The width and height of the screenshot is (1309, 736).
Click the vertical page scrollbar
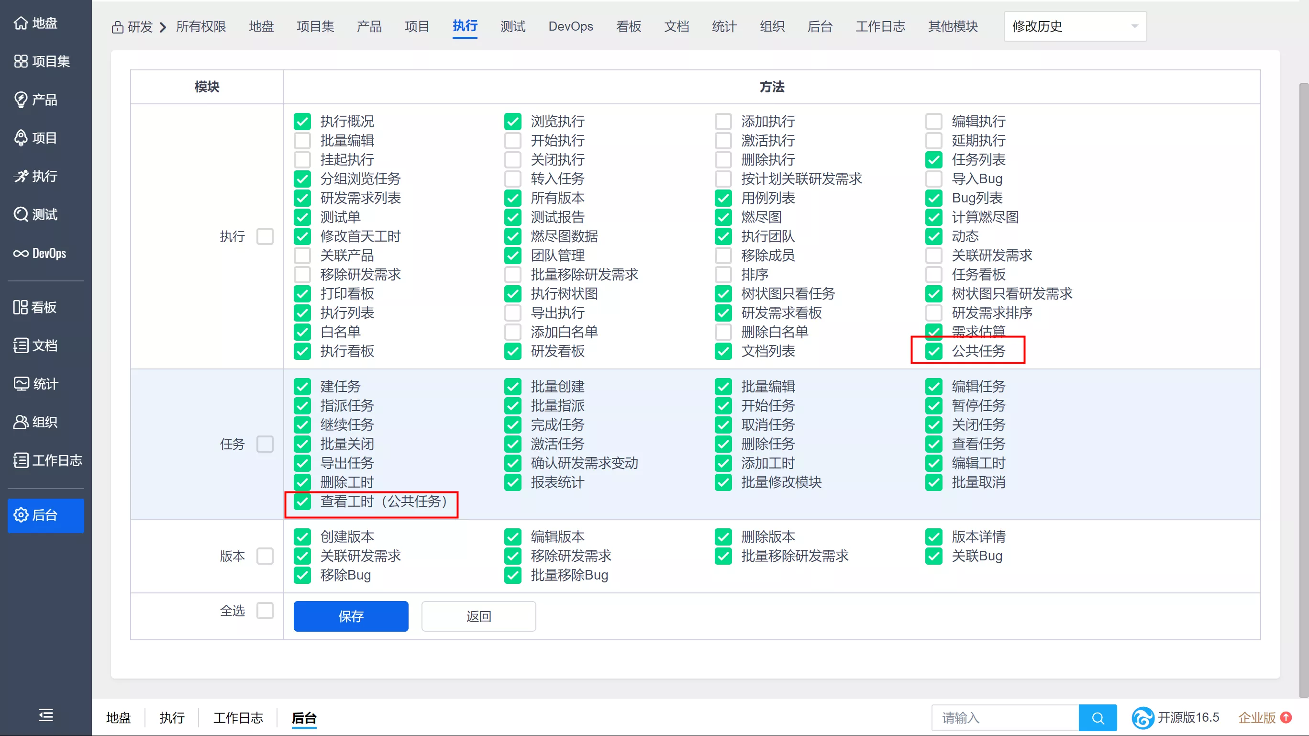tap(1304, 390)
